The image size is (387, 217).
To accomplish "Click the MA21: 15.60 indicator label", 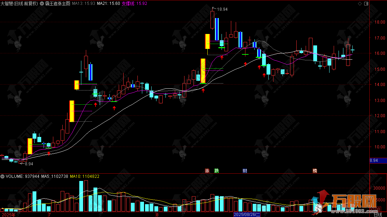I will (x=109, y=3).
